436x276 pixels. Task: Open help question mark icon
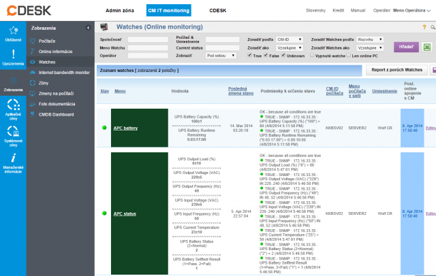pos(424,27)
